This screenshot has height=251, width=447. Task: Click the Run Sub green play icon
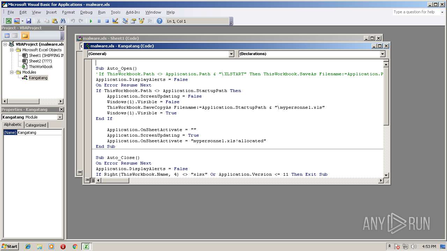(91, 21)
